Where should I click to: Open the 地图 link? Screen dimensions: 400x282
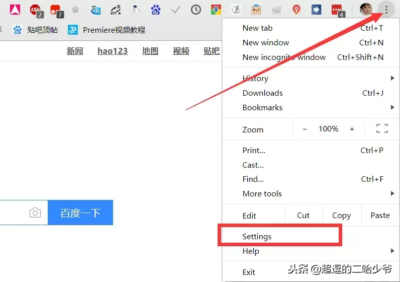click(x=150, y=51)
